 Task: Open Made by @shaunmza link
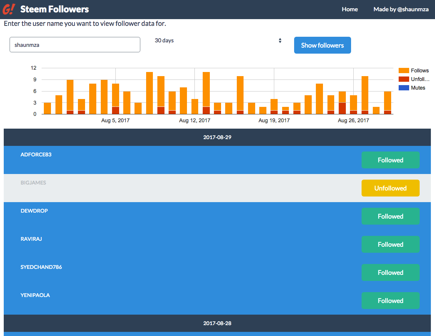tap(401, 9)
